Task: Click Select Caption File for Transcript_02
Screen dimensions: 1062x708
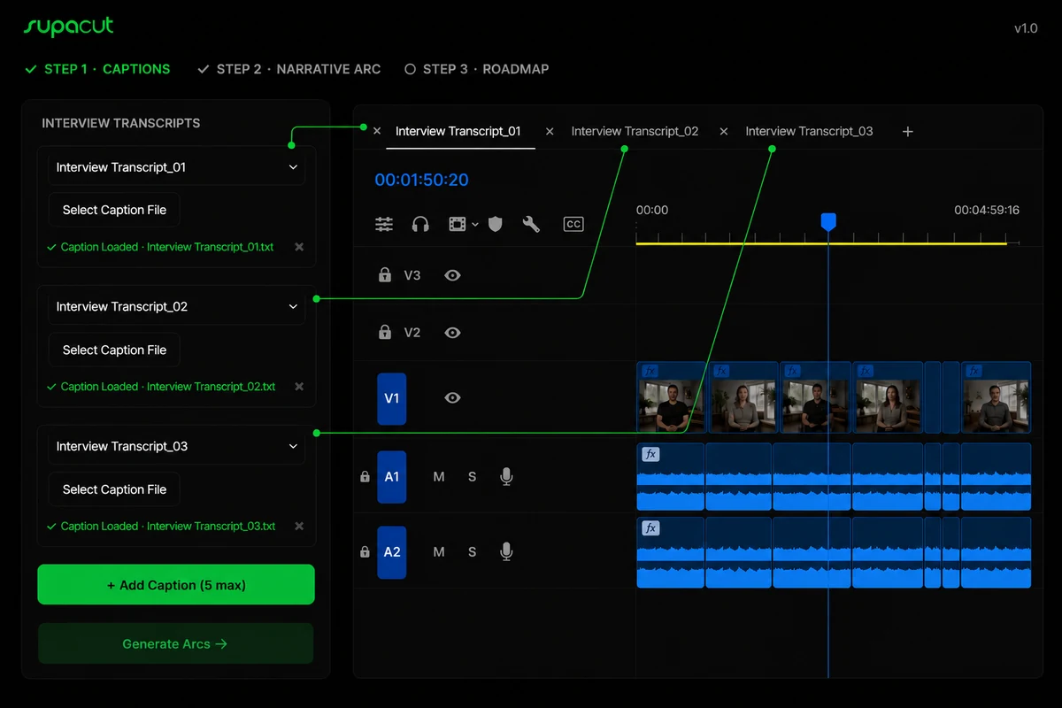Action: (x=114, y=350)
